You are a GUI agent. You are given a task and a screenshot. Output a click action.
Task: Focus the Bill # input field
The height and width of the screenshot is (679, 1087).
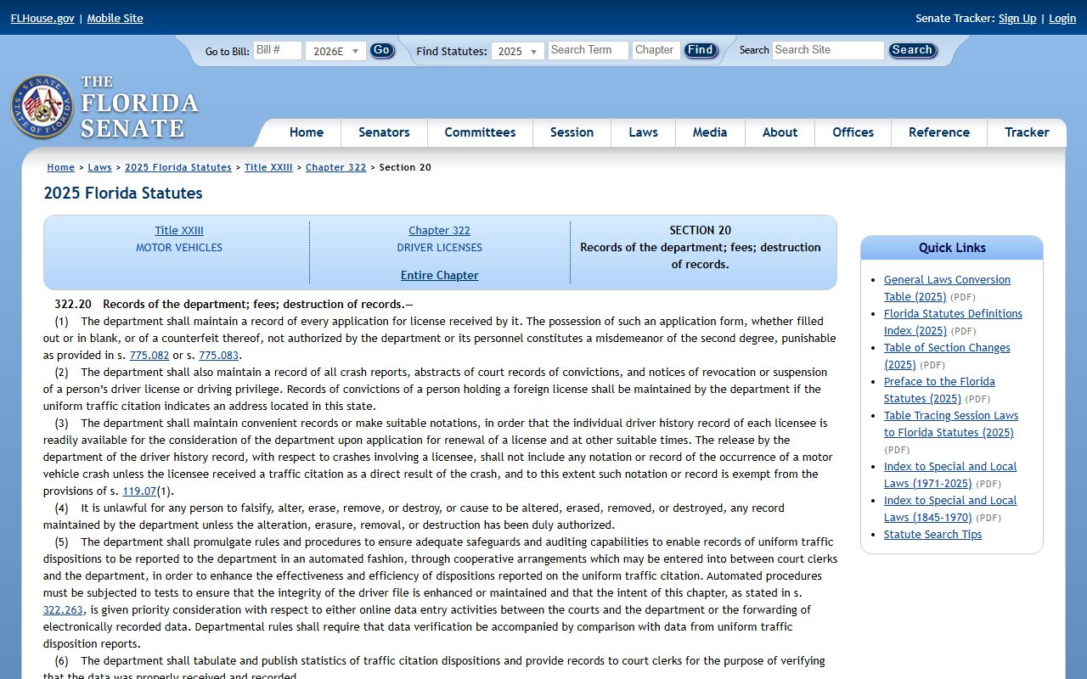click(x=278, y=50)
